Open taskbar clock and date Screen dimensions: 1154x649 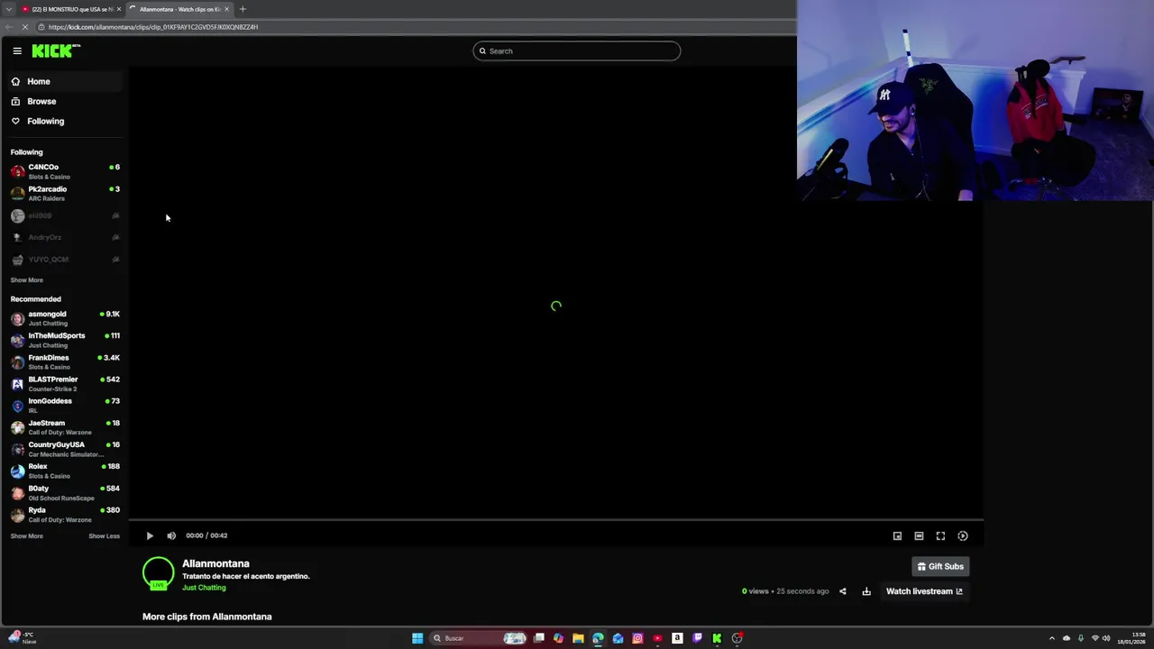(1131, 638)
